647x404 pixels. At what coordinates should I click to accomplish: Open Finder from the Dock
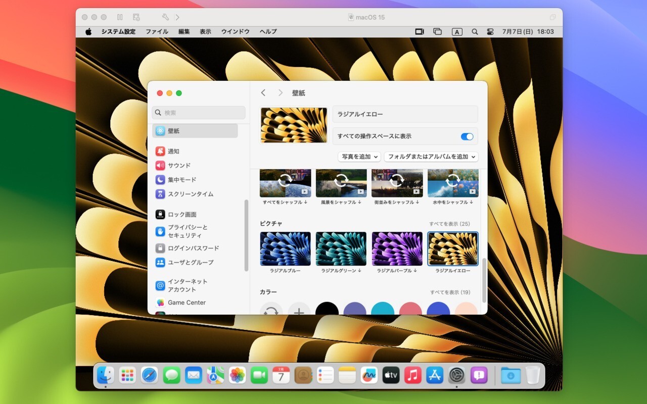pyautogui.click(x=106, y=375)
